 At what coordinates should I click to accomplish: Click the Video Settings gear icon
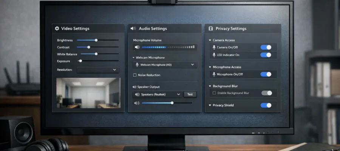click(57, 28)
